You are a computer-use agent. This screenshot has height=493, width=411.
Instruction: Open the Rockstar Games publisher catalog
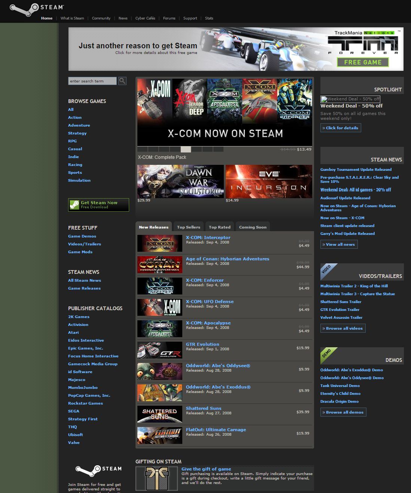85,403
